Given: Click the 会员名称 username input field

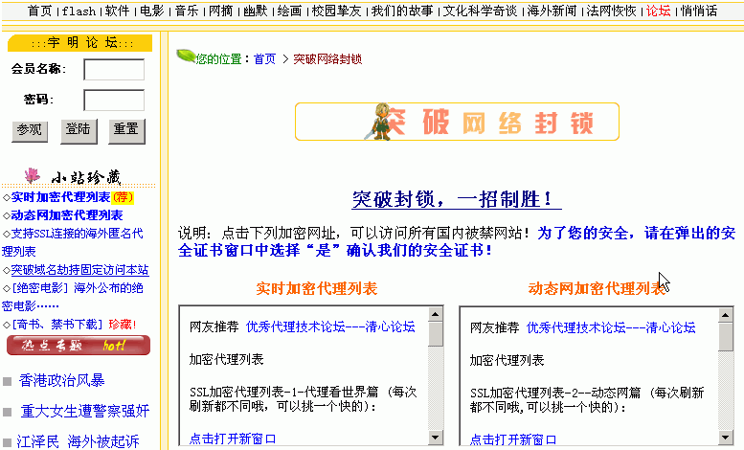Looking at the screenshot, I should point(114,70).
